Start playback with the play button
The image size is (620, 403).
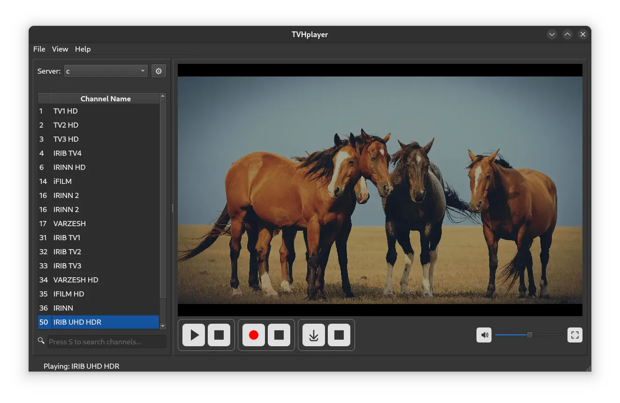coord(194,335)
